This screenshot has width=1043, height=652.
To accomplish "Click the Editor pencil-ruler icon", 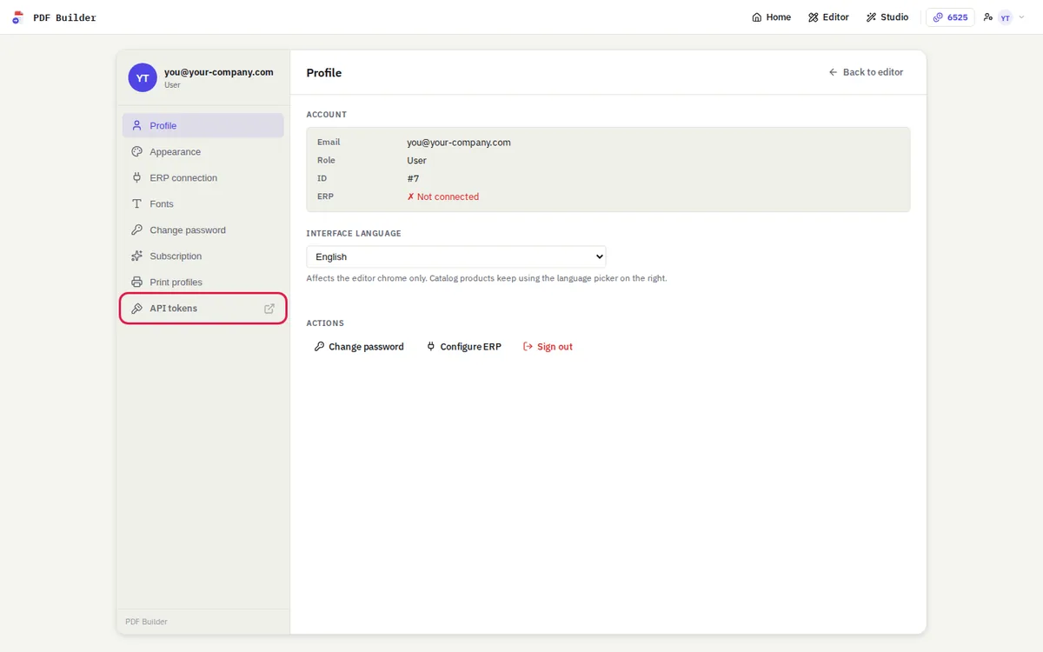I will (x=814, y=17).
